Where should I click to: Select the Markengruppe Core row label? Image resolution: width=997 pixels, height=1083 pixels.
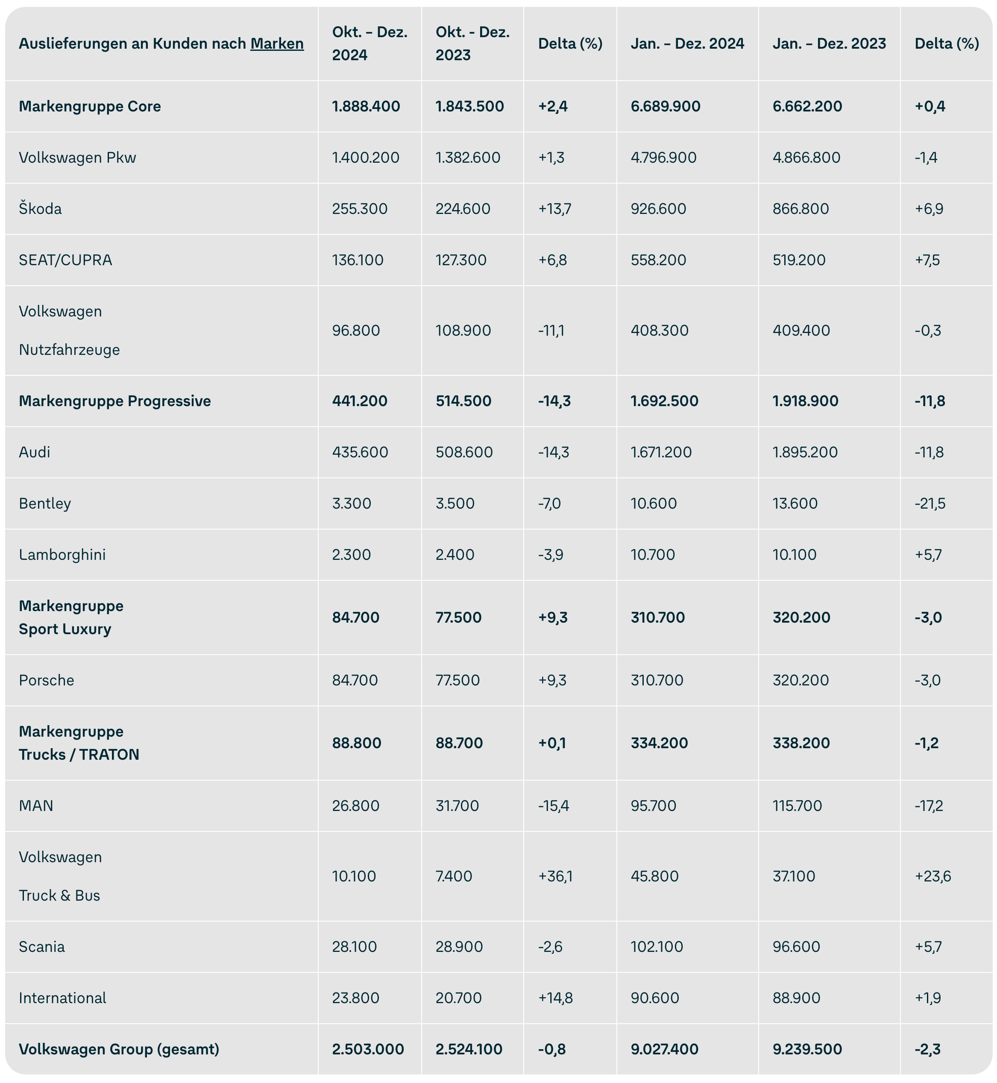point(90,106)
